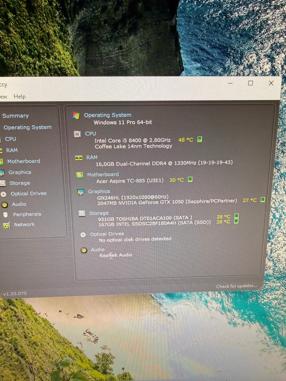Open the Operating System summary heading
The width and height of the screenshot is (286, 381).
[x=108, y=115]
